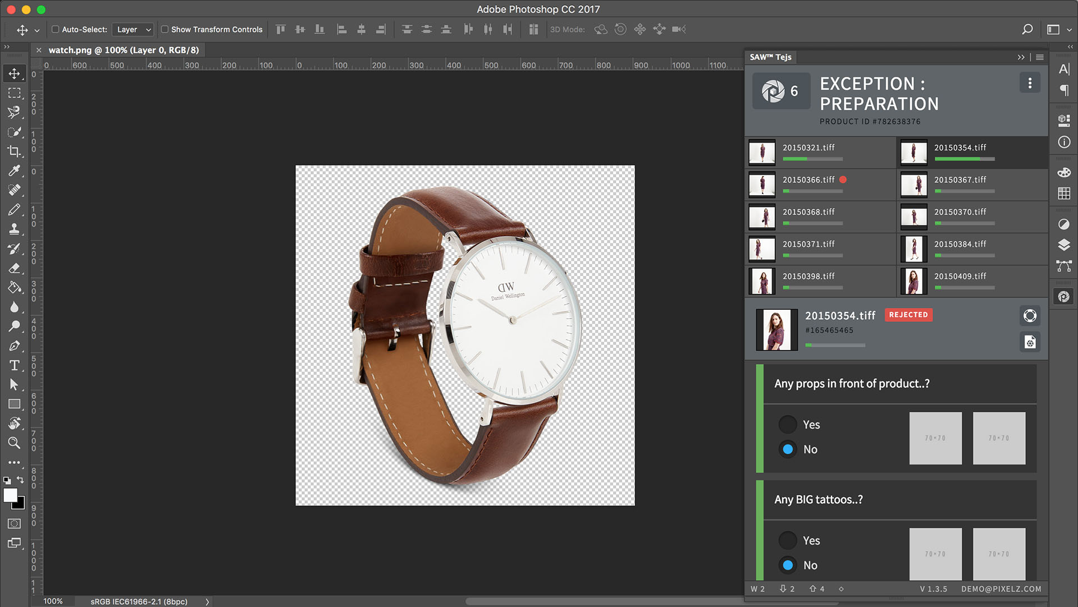The image size is (1078, 607).
Task: Select the Eyedropper tool
Action: (x=14, y=171)
